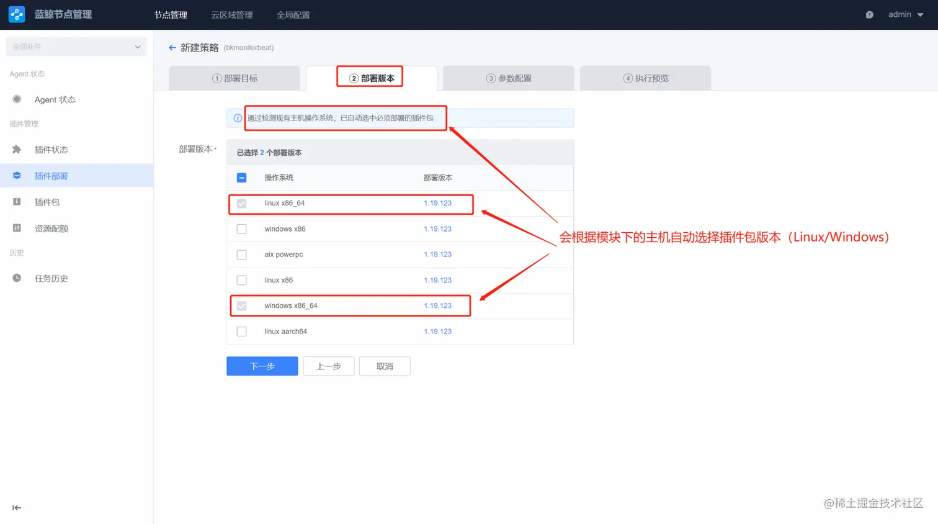Click the 取消 button
Screen dimensions: 938x524
click(385, 366)
